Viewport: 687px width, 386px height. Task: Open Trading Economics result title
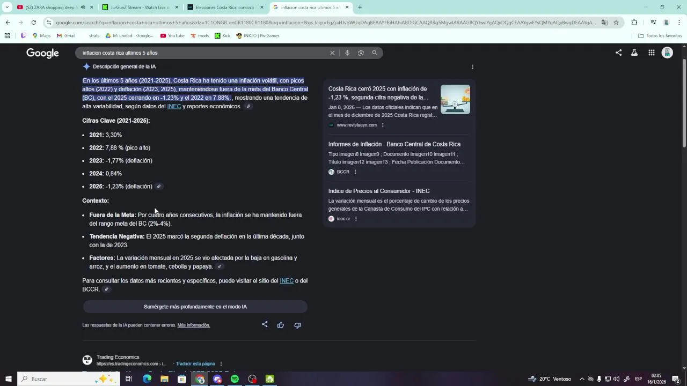click(x=159, y=372)
